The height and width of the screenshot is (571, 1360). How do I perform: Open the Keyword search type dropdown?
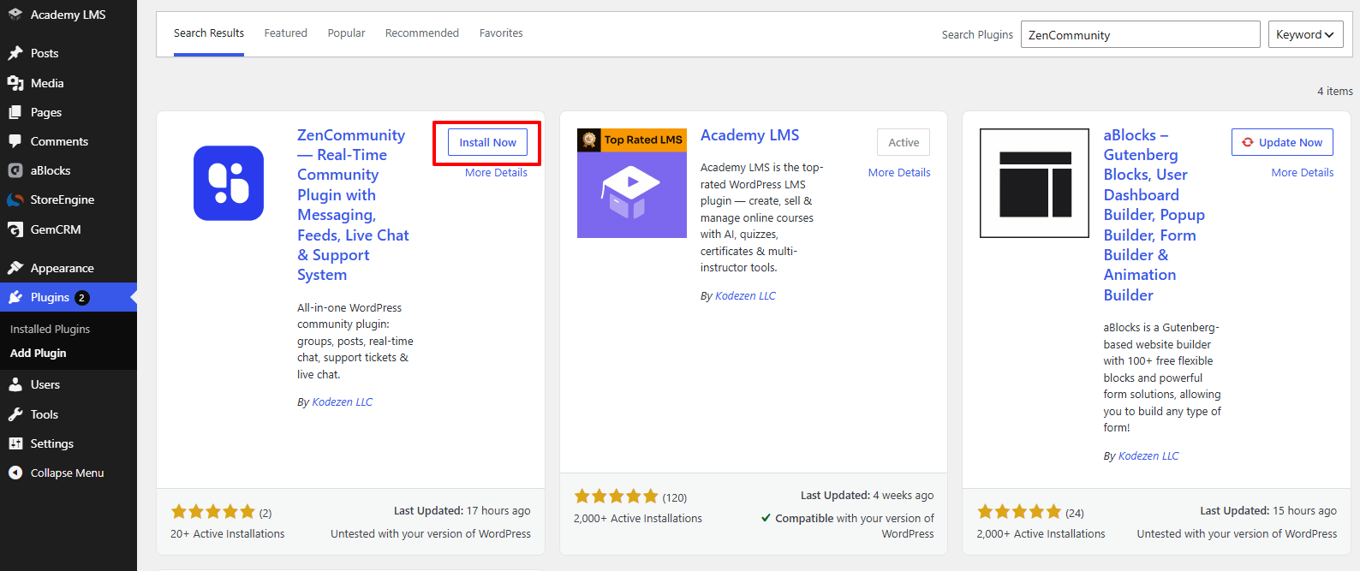pos(1305,34)
